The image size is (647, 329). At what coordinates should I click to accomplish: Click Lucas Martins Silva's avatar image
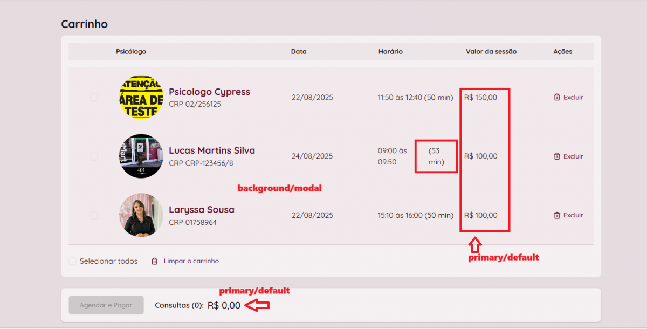click(141, 156)
